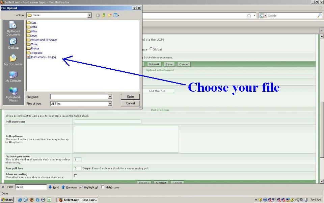Viewport: 324px width, 203px height.
Task: Click the Open button in dialog
Action: click(130, 97)
